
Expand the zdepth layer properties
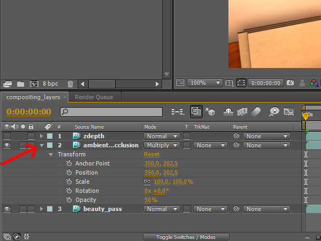(42, 136)
